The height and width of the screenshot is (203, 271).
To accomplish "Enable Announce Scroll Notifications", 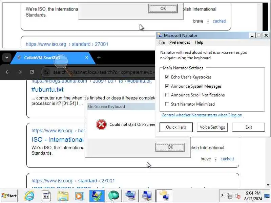I will [x=167, y=95].
